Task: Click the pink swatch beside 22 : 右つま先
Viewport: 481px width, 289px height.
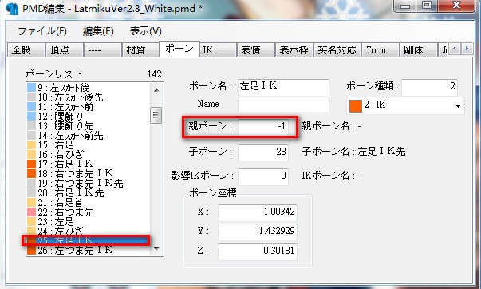Action: (x=32, y=212)
